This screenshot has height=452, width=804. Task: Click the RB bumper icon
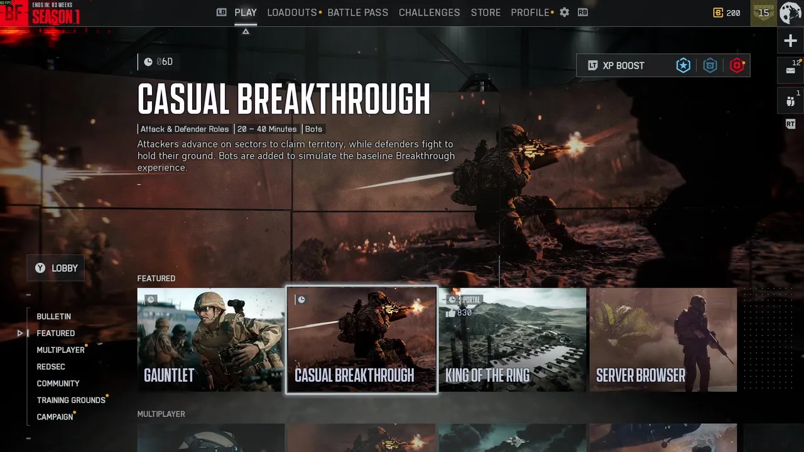(x=583, y=12)
